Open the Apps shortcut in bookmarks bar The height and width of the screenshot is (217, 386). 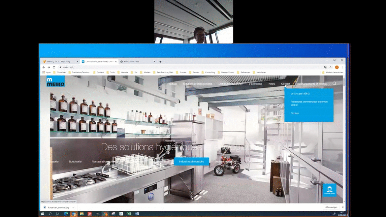click(46, 72)
